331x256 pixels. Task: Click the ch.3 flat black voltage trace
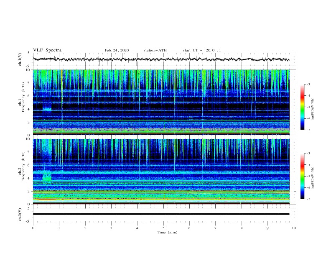coord(161,214)
